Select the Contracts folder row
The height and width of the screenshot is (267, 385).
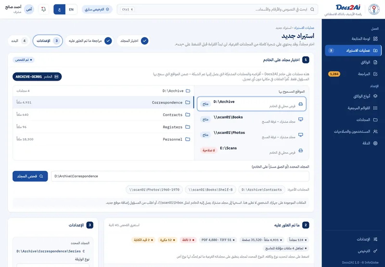pyautogui.click(x=103, y=115)
